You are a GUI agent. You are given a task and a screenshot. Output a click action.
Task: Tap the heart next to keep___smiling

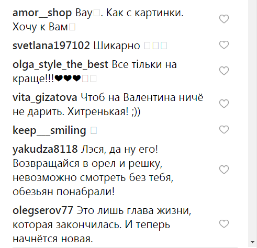224,130
